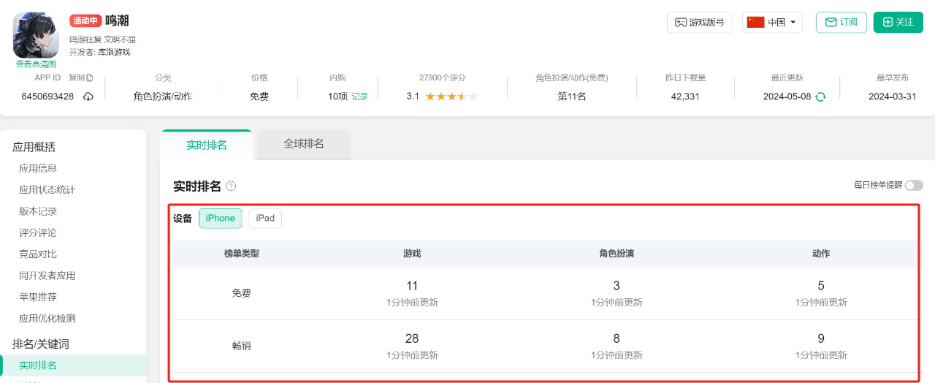Screen dimensions: 935x383
Task: Select iPhone device option
Action: pyautogui.click(x=221, y=218)
